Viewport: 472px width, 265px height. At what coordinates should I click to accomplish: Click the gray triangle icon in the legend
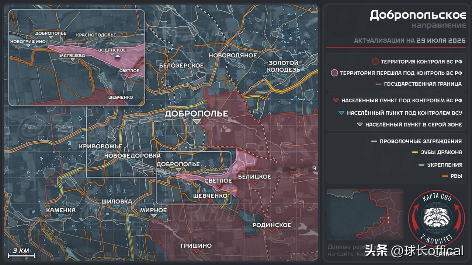click(x=360, y=125)
